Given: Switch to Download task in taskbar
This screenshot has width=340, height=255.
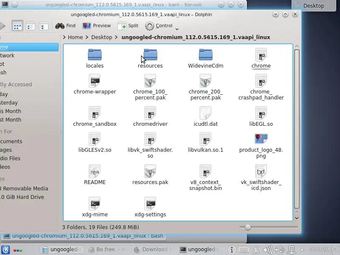Looking at the screenshot, I should click(153, 249).
